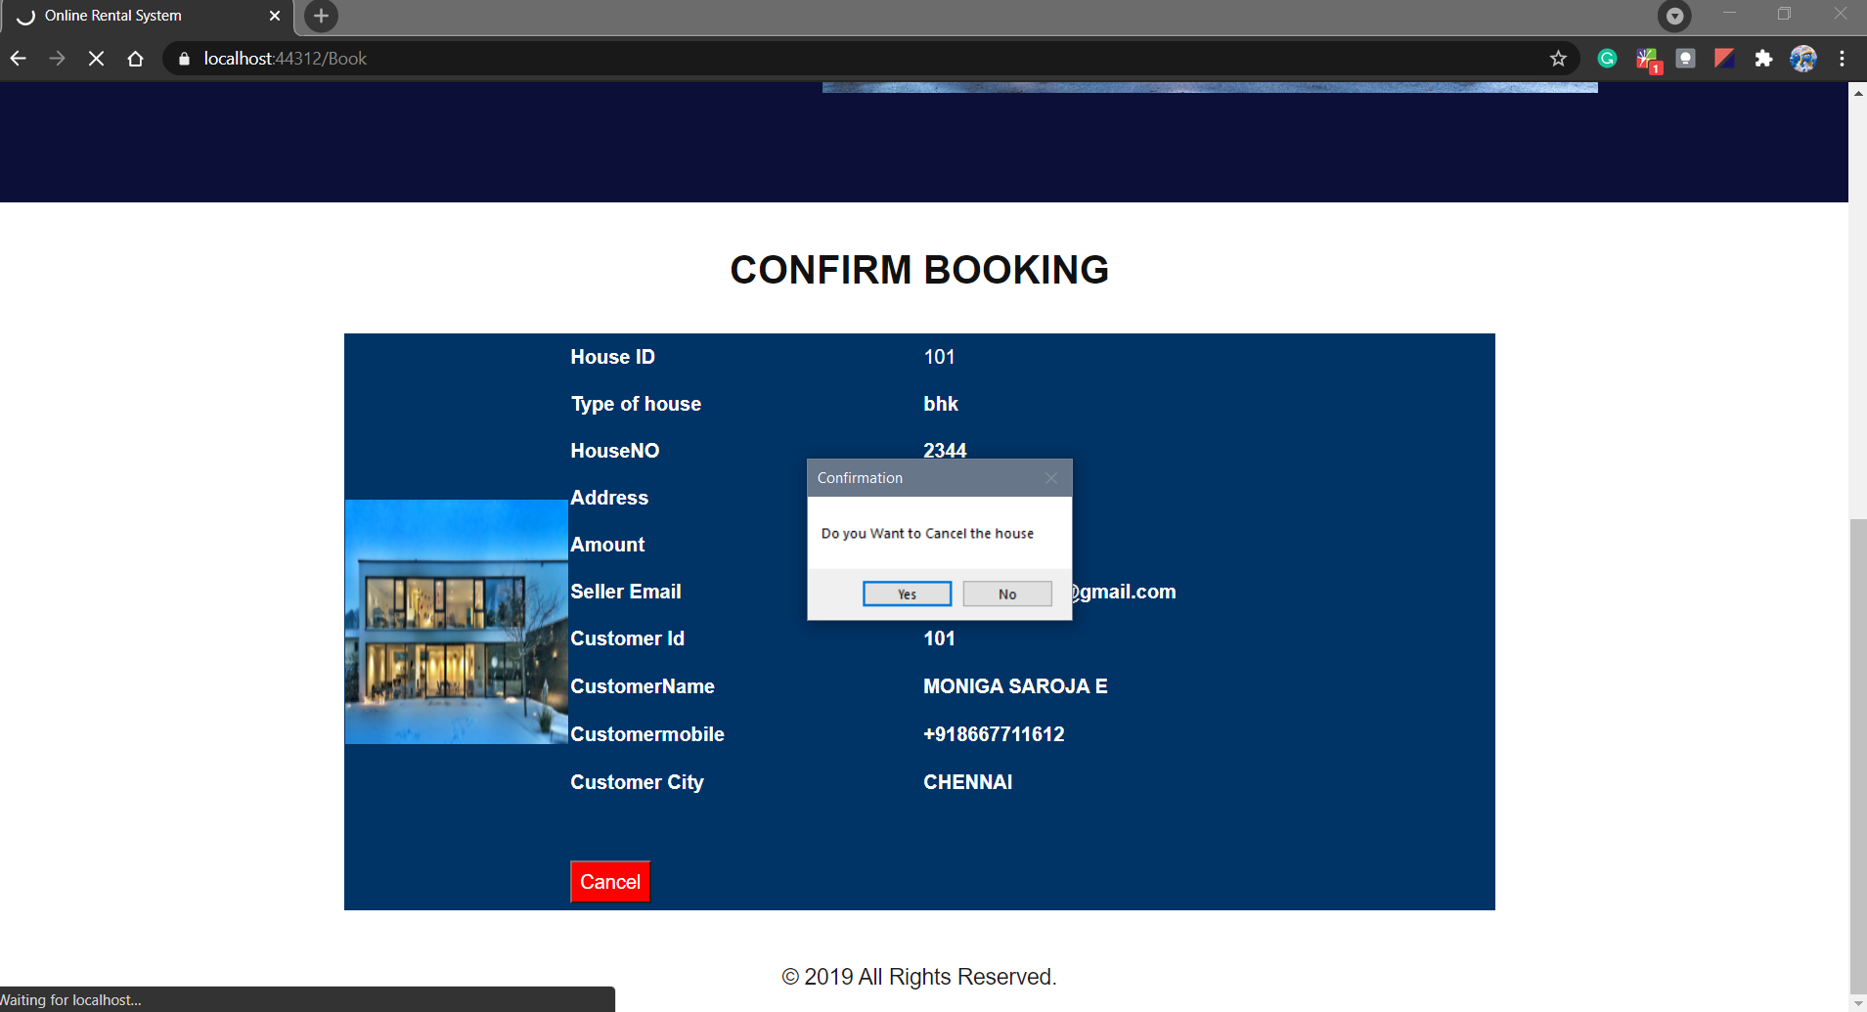The image size is (1867, 1012).
Task: Open the Chrome extensions puzzle menu
Action: click(x=1763, y=58)
